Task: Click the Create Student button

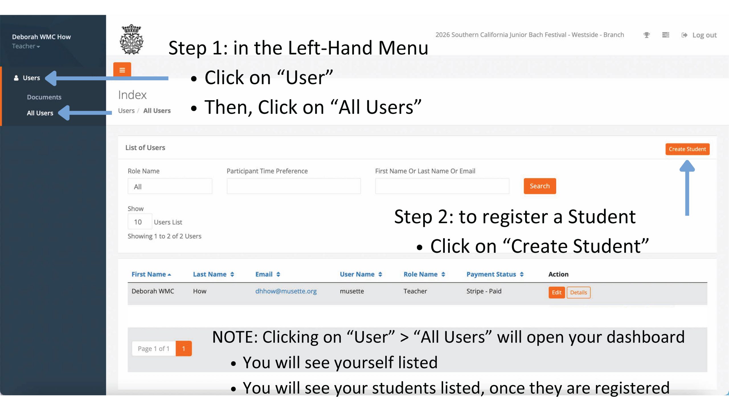Action: [687, 149]
